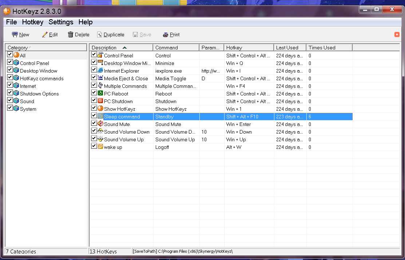Viewport: 405px width, 260px height.
Task: Open the Hotkey menu
Action: coord(32,22)
